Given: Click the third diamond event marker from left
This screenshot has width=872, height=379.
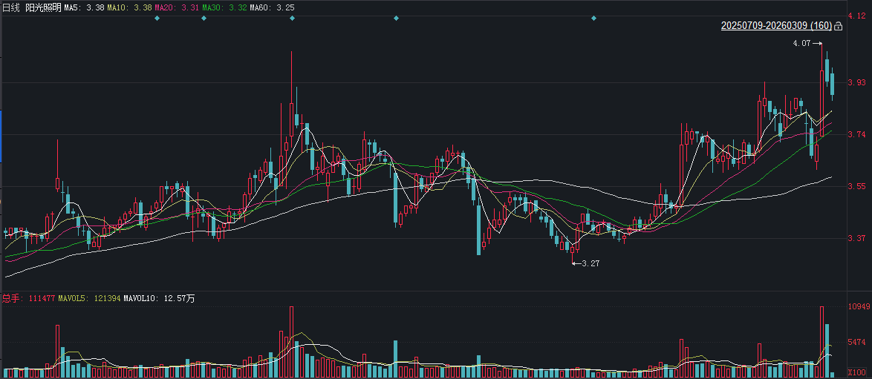Looking at the screenshot, I should pyautogui.click(x=292, y=18).
